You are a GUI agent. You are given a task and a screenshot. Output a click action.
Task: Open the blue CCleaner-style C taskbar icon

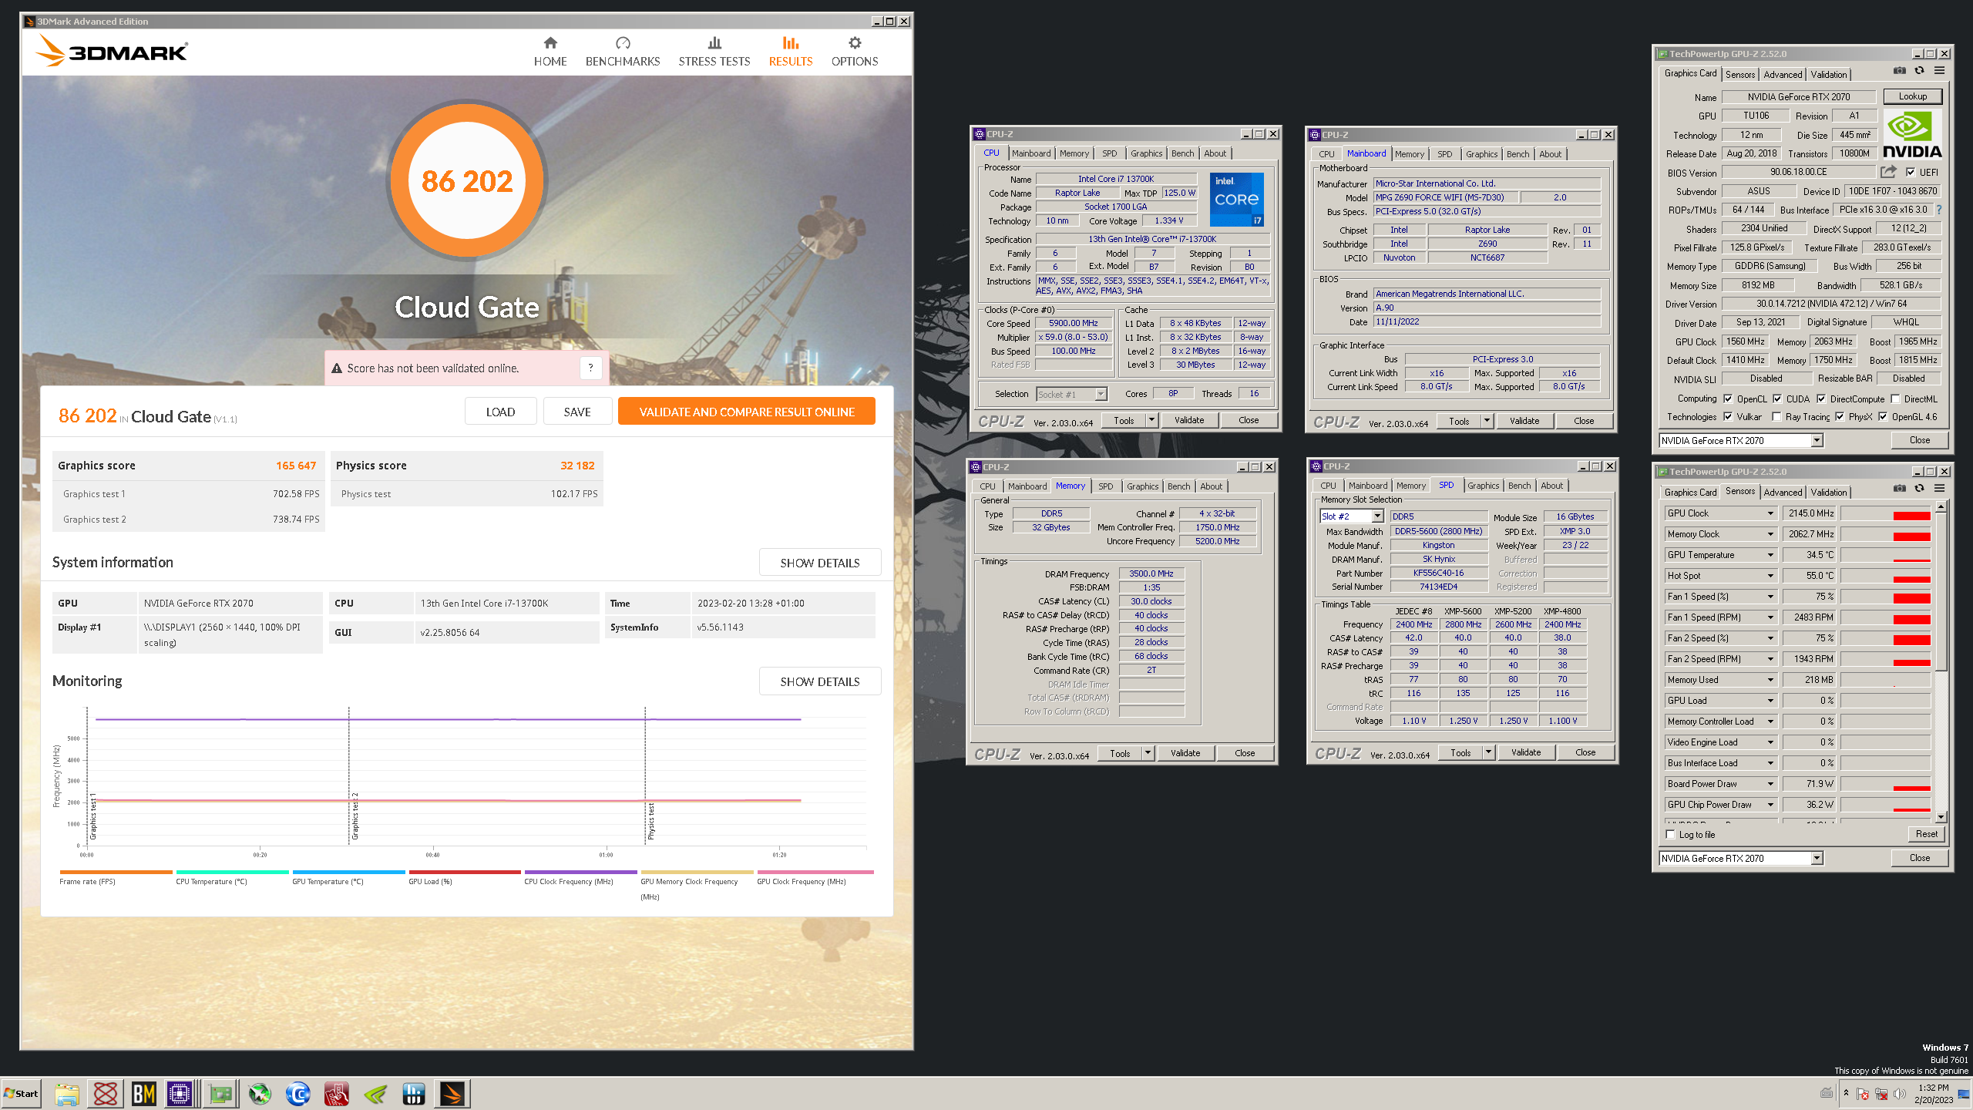point(298,1094)
